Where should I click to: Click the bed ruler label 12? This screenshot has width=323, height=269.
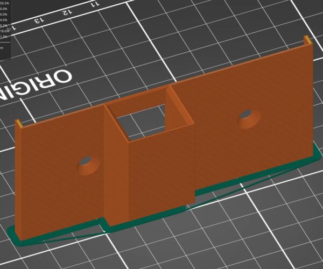coord(68,12)
